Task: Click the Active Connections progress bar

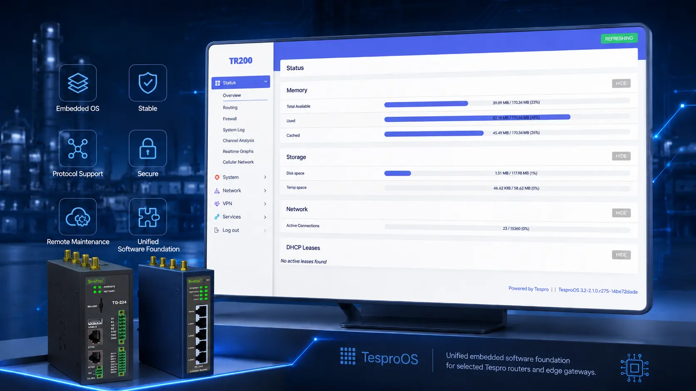Action: point(507,228)
